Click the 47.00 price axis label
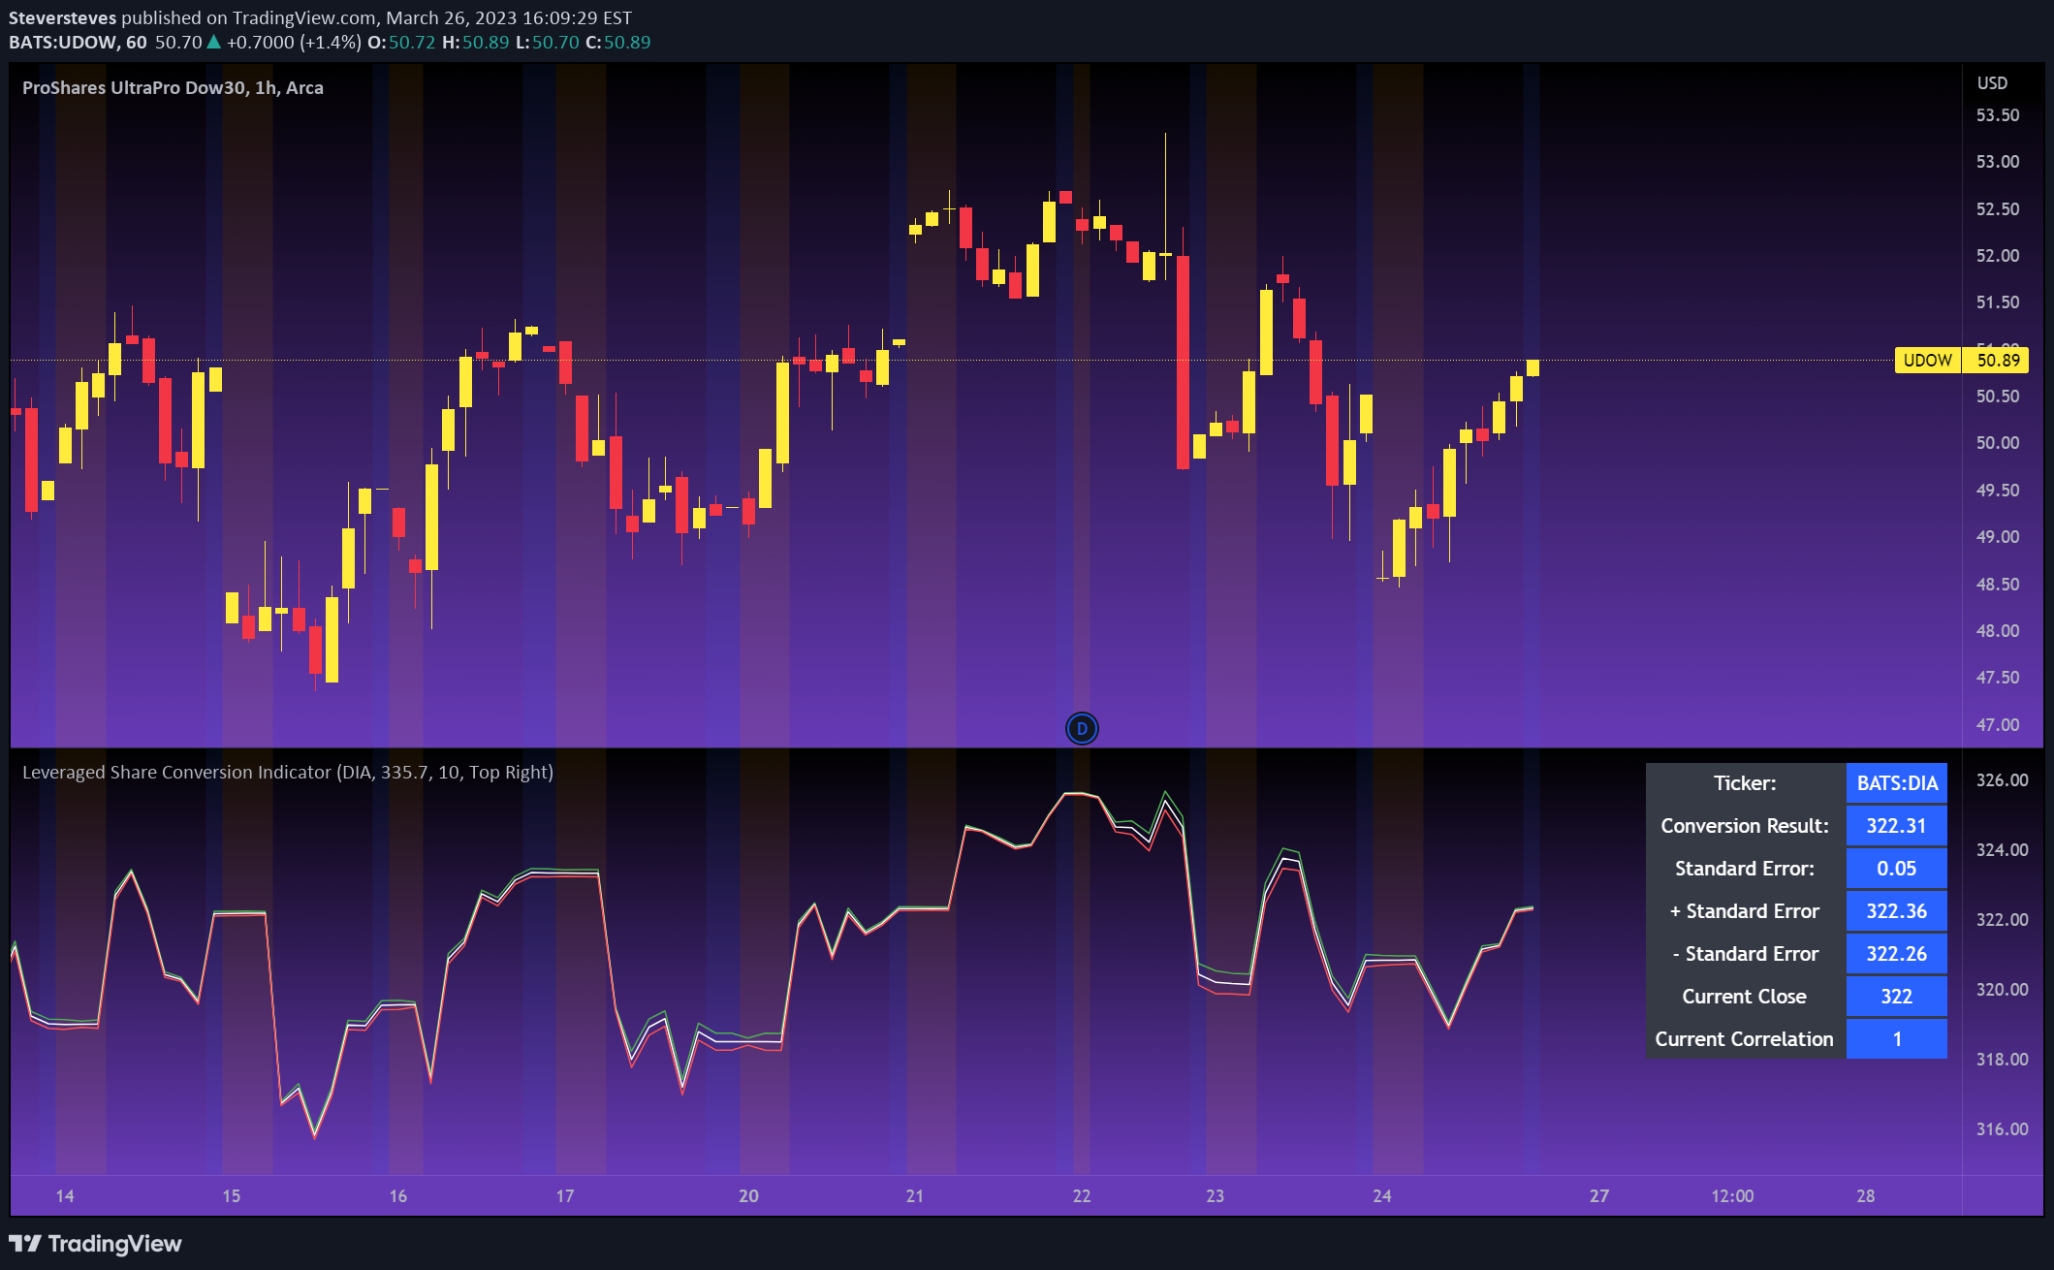Screen dimensions: 2054x1270 coord(1998,725)
